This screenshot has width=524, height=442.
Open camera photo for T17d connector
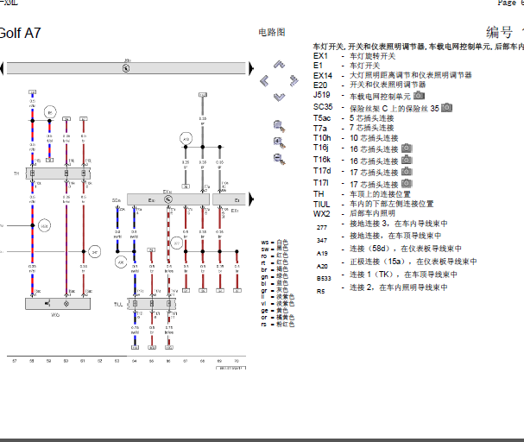407,172
